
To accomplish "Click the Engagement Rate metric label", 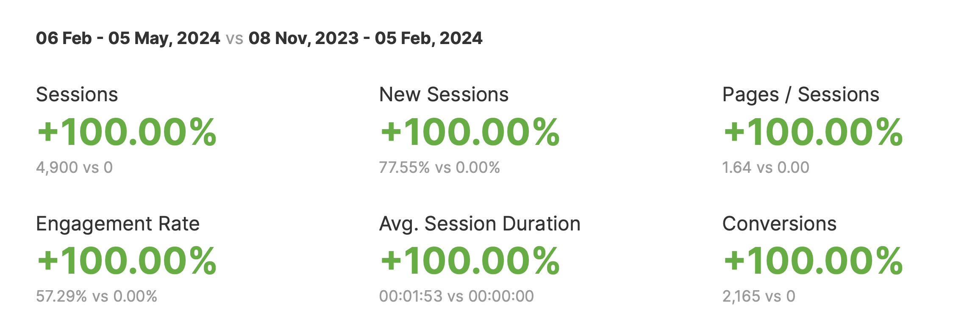I will [118, 224].
